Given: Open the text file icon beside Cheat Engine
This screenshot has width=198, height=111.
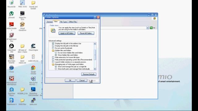Looking at the screenshot, I should 33,57.
